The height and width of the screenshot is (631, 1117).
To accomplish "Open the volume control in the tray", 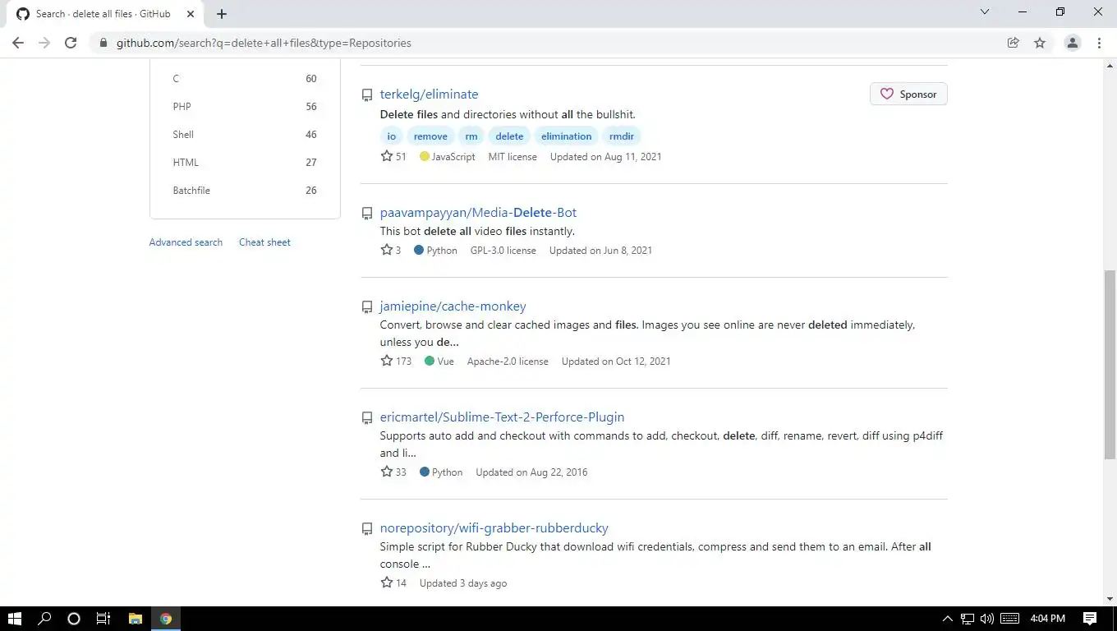I will (x=987, y=619).
